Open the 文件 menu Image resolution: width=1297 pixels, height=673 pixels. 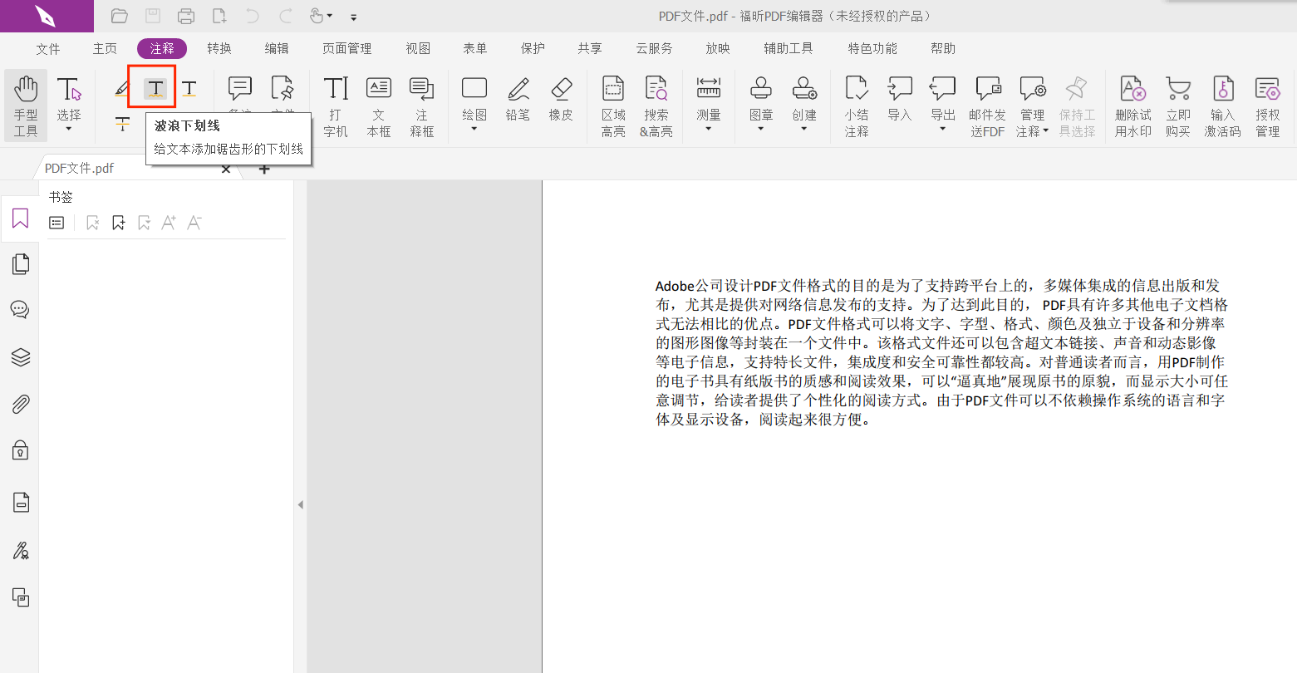point(48,49)
